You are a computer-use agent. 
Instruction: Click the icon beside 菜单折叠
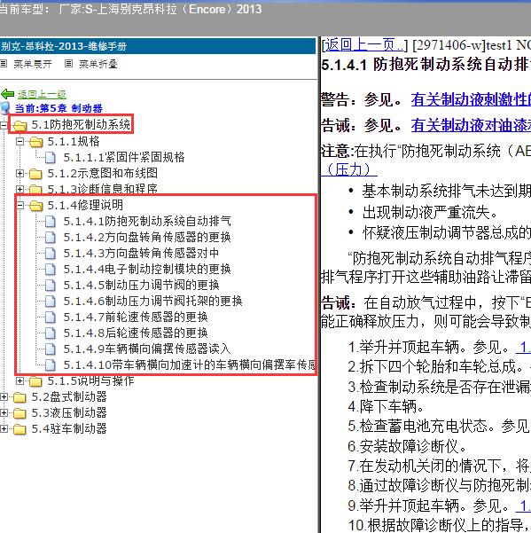click(68, 64)
